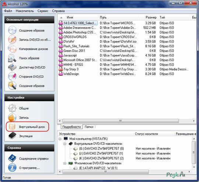Image resolution: width=199 pixels, height=182 pixels.
Task: Click the Виртуальный диск stacked discs icon
Action: 12,126
